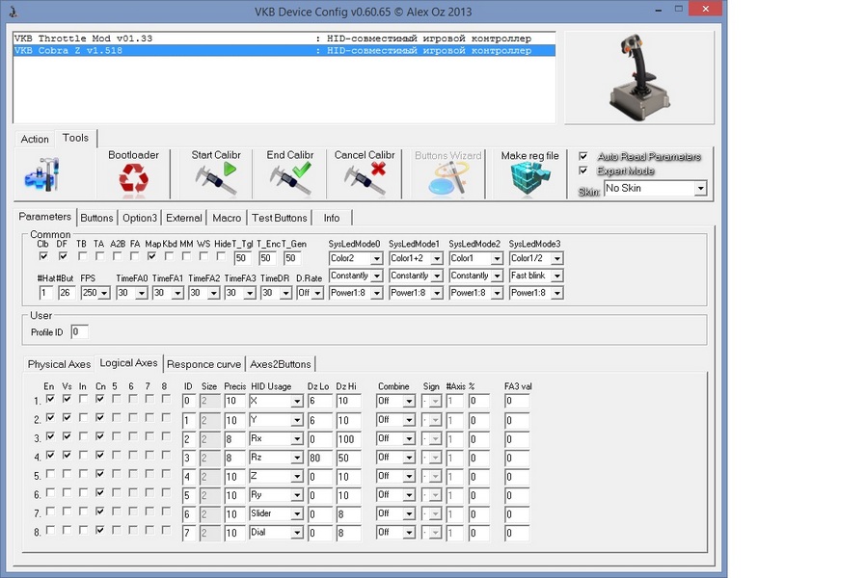This screenshot has height=578, width=866.
Task: Open the Buttons Wizard icon
Action: coord(447,178)
